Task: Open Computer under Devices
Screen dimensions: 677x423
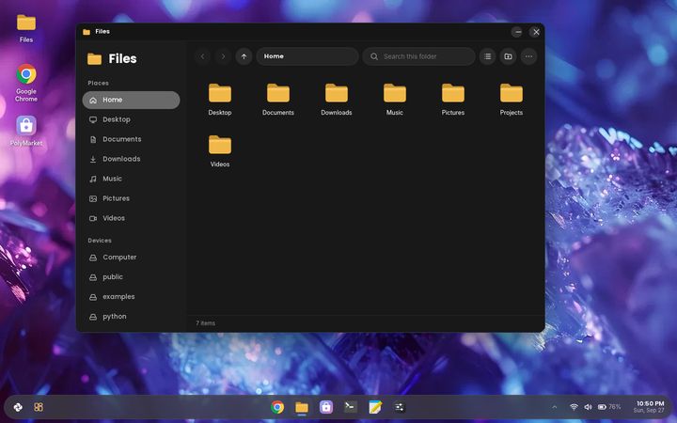Action: click(132, 258)
